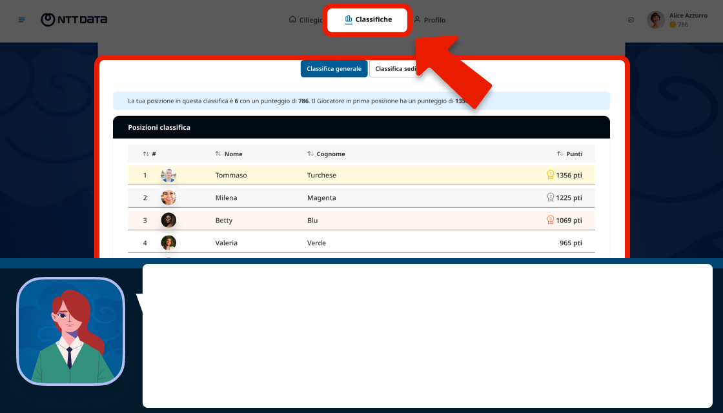This screenshot has height=413, width=723.
Task: Open the hamburger menu icon
Action: (22, 20)
